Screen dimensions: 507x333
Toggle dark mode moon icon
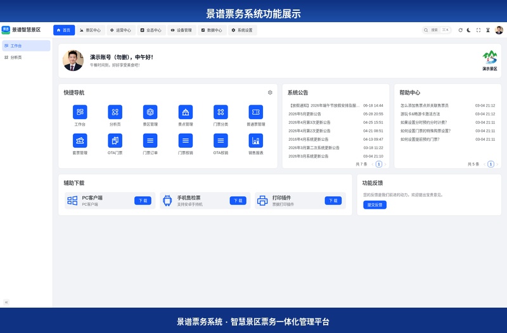469,30
